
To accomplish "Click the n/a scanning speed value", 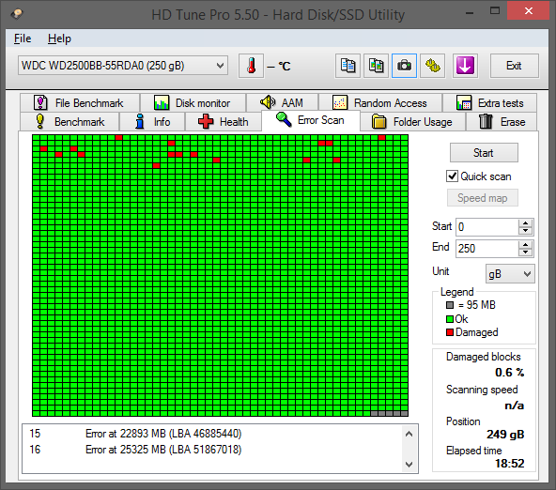I will pyautogui.click(x=514, y=405).
